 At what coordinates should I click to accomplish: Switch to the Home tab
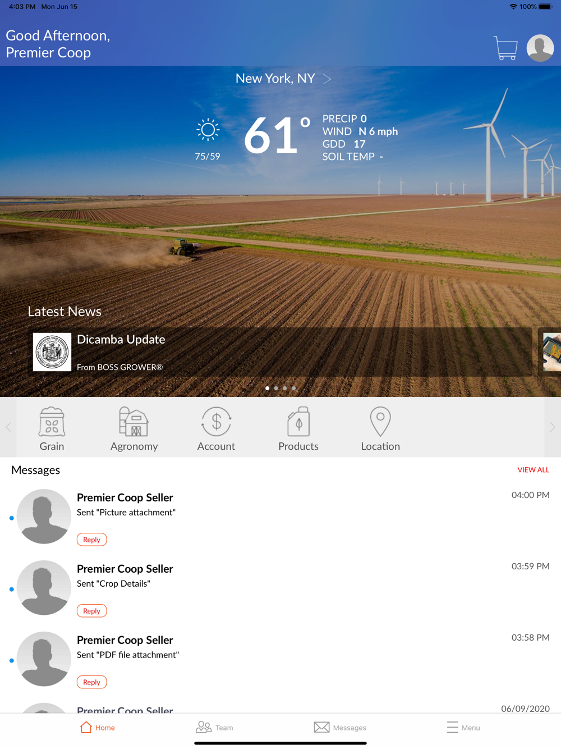click(97, 727)
